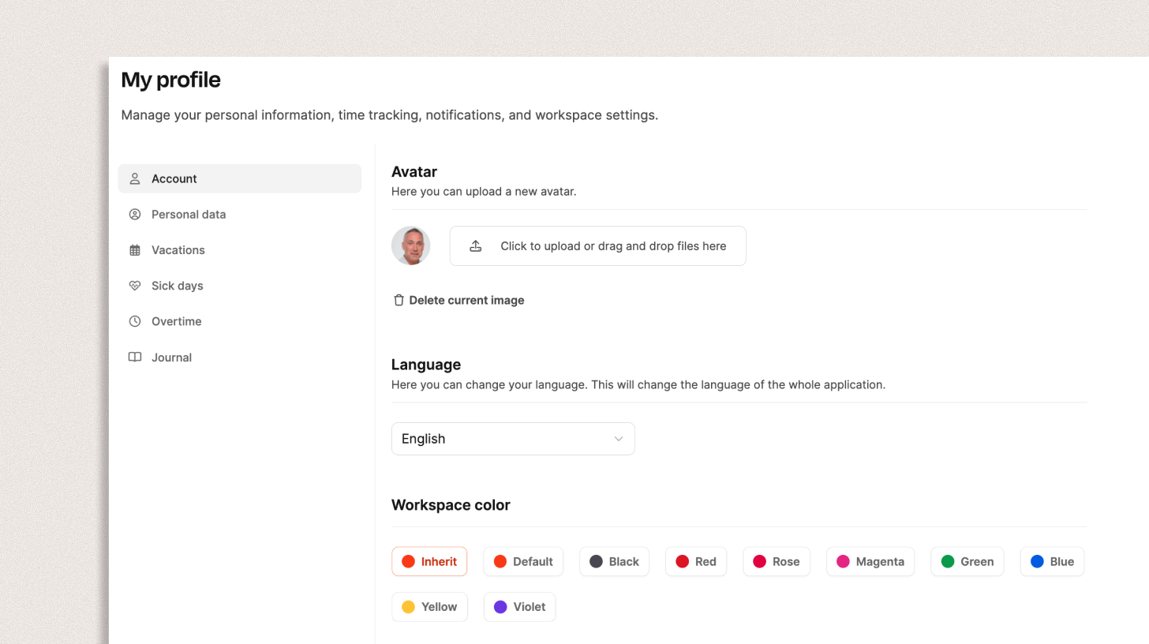The height and width of the screenshot is (644, 1149).
Task: Switch to the Overtime section
Action: coord(240,321)
